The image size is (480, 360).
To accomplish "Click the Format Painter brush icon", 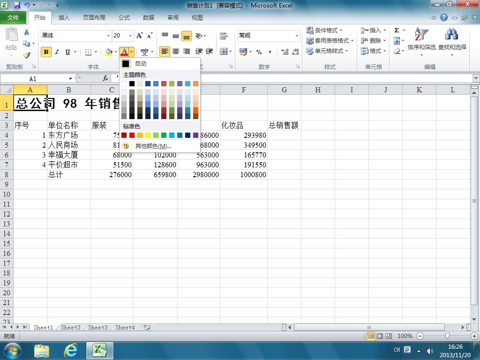I will (27, 55).
